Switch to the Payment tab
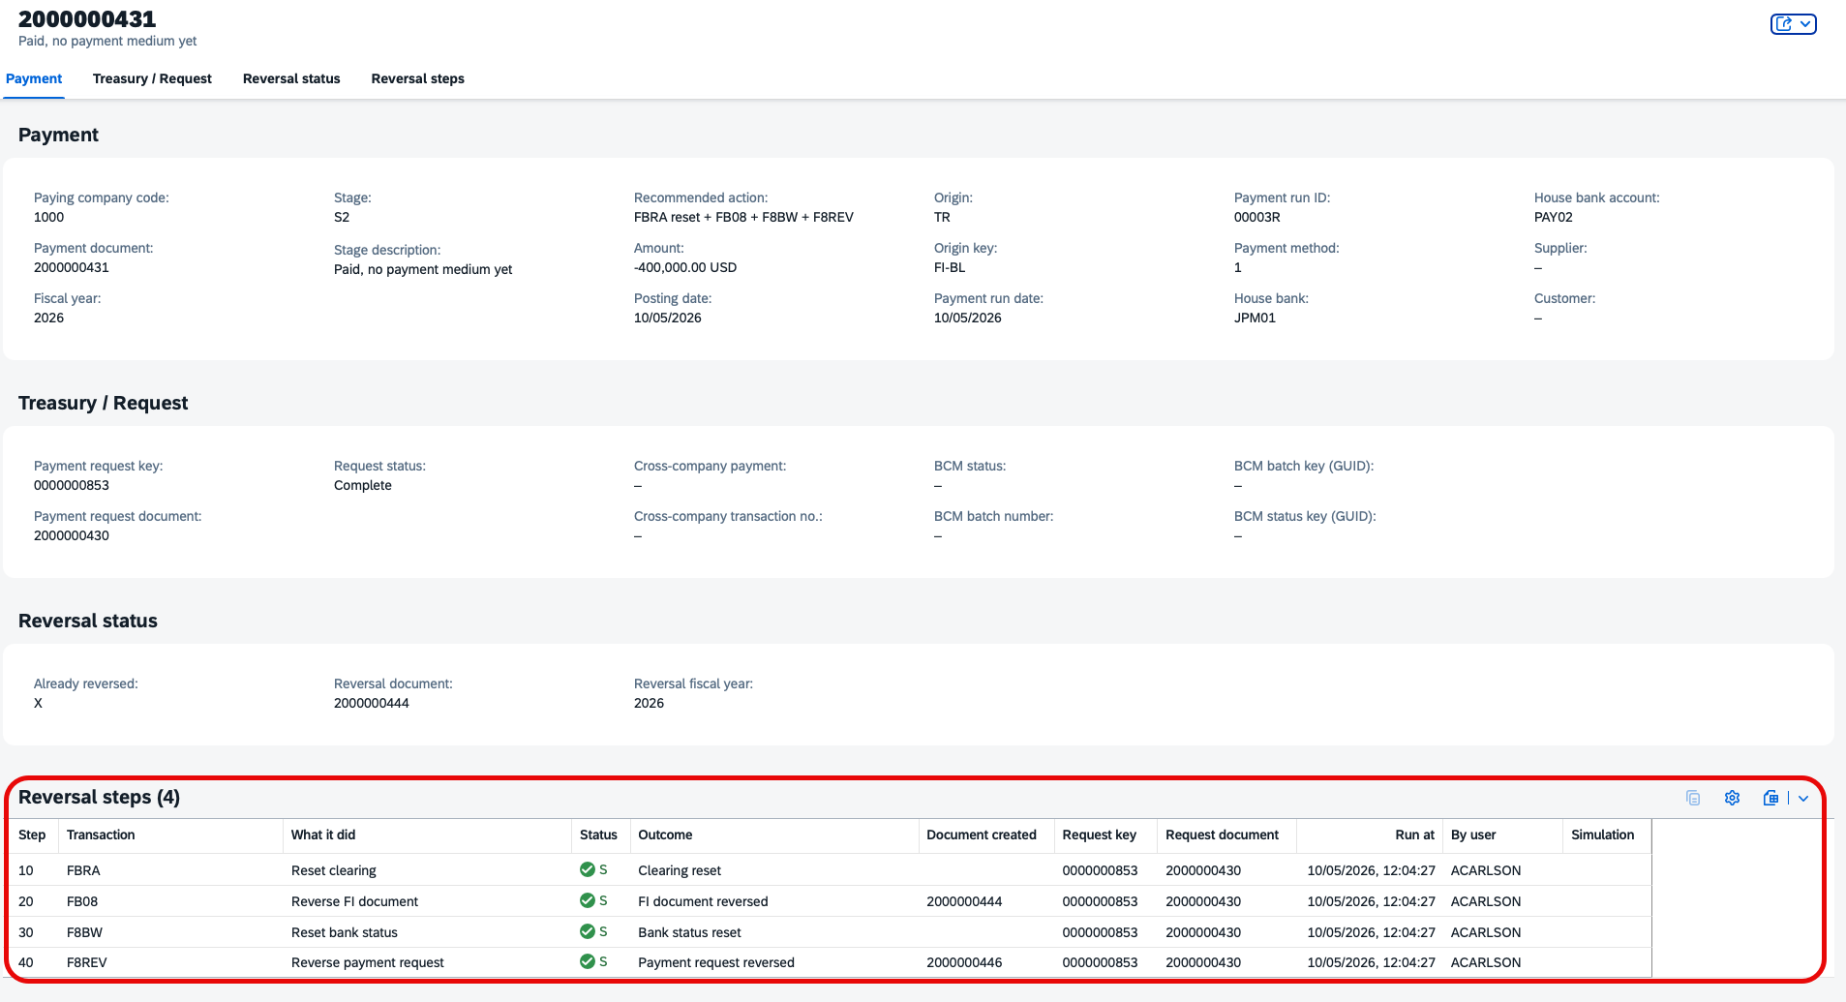The width and height of the screenshot is (1846, 1002). point(34,78)
